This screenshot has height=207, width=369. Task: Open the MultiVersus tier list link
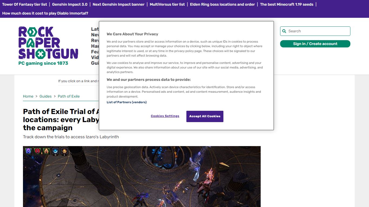[x=167, y=4]
